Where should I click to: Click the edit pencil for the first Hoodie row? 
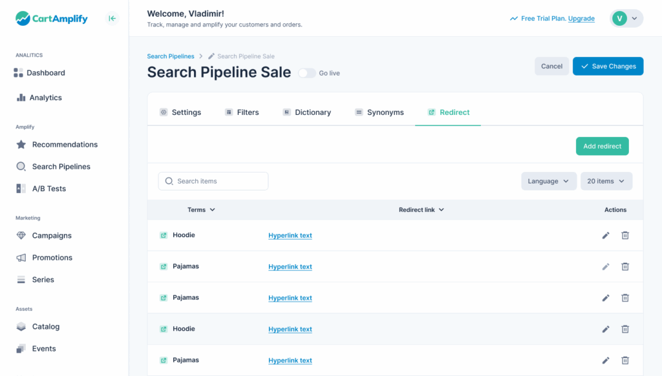point(606,235)
